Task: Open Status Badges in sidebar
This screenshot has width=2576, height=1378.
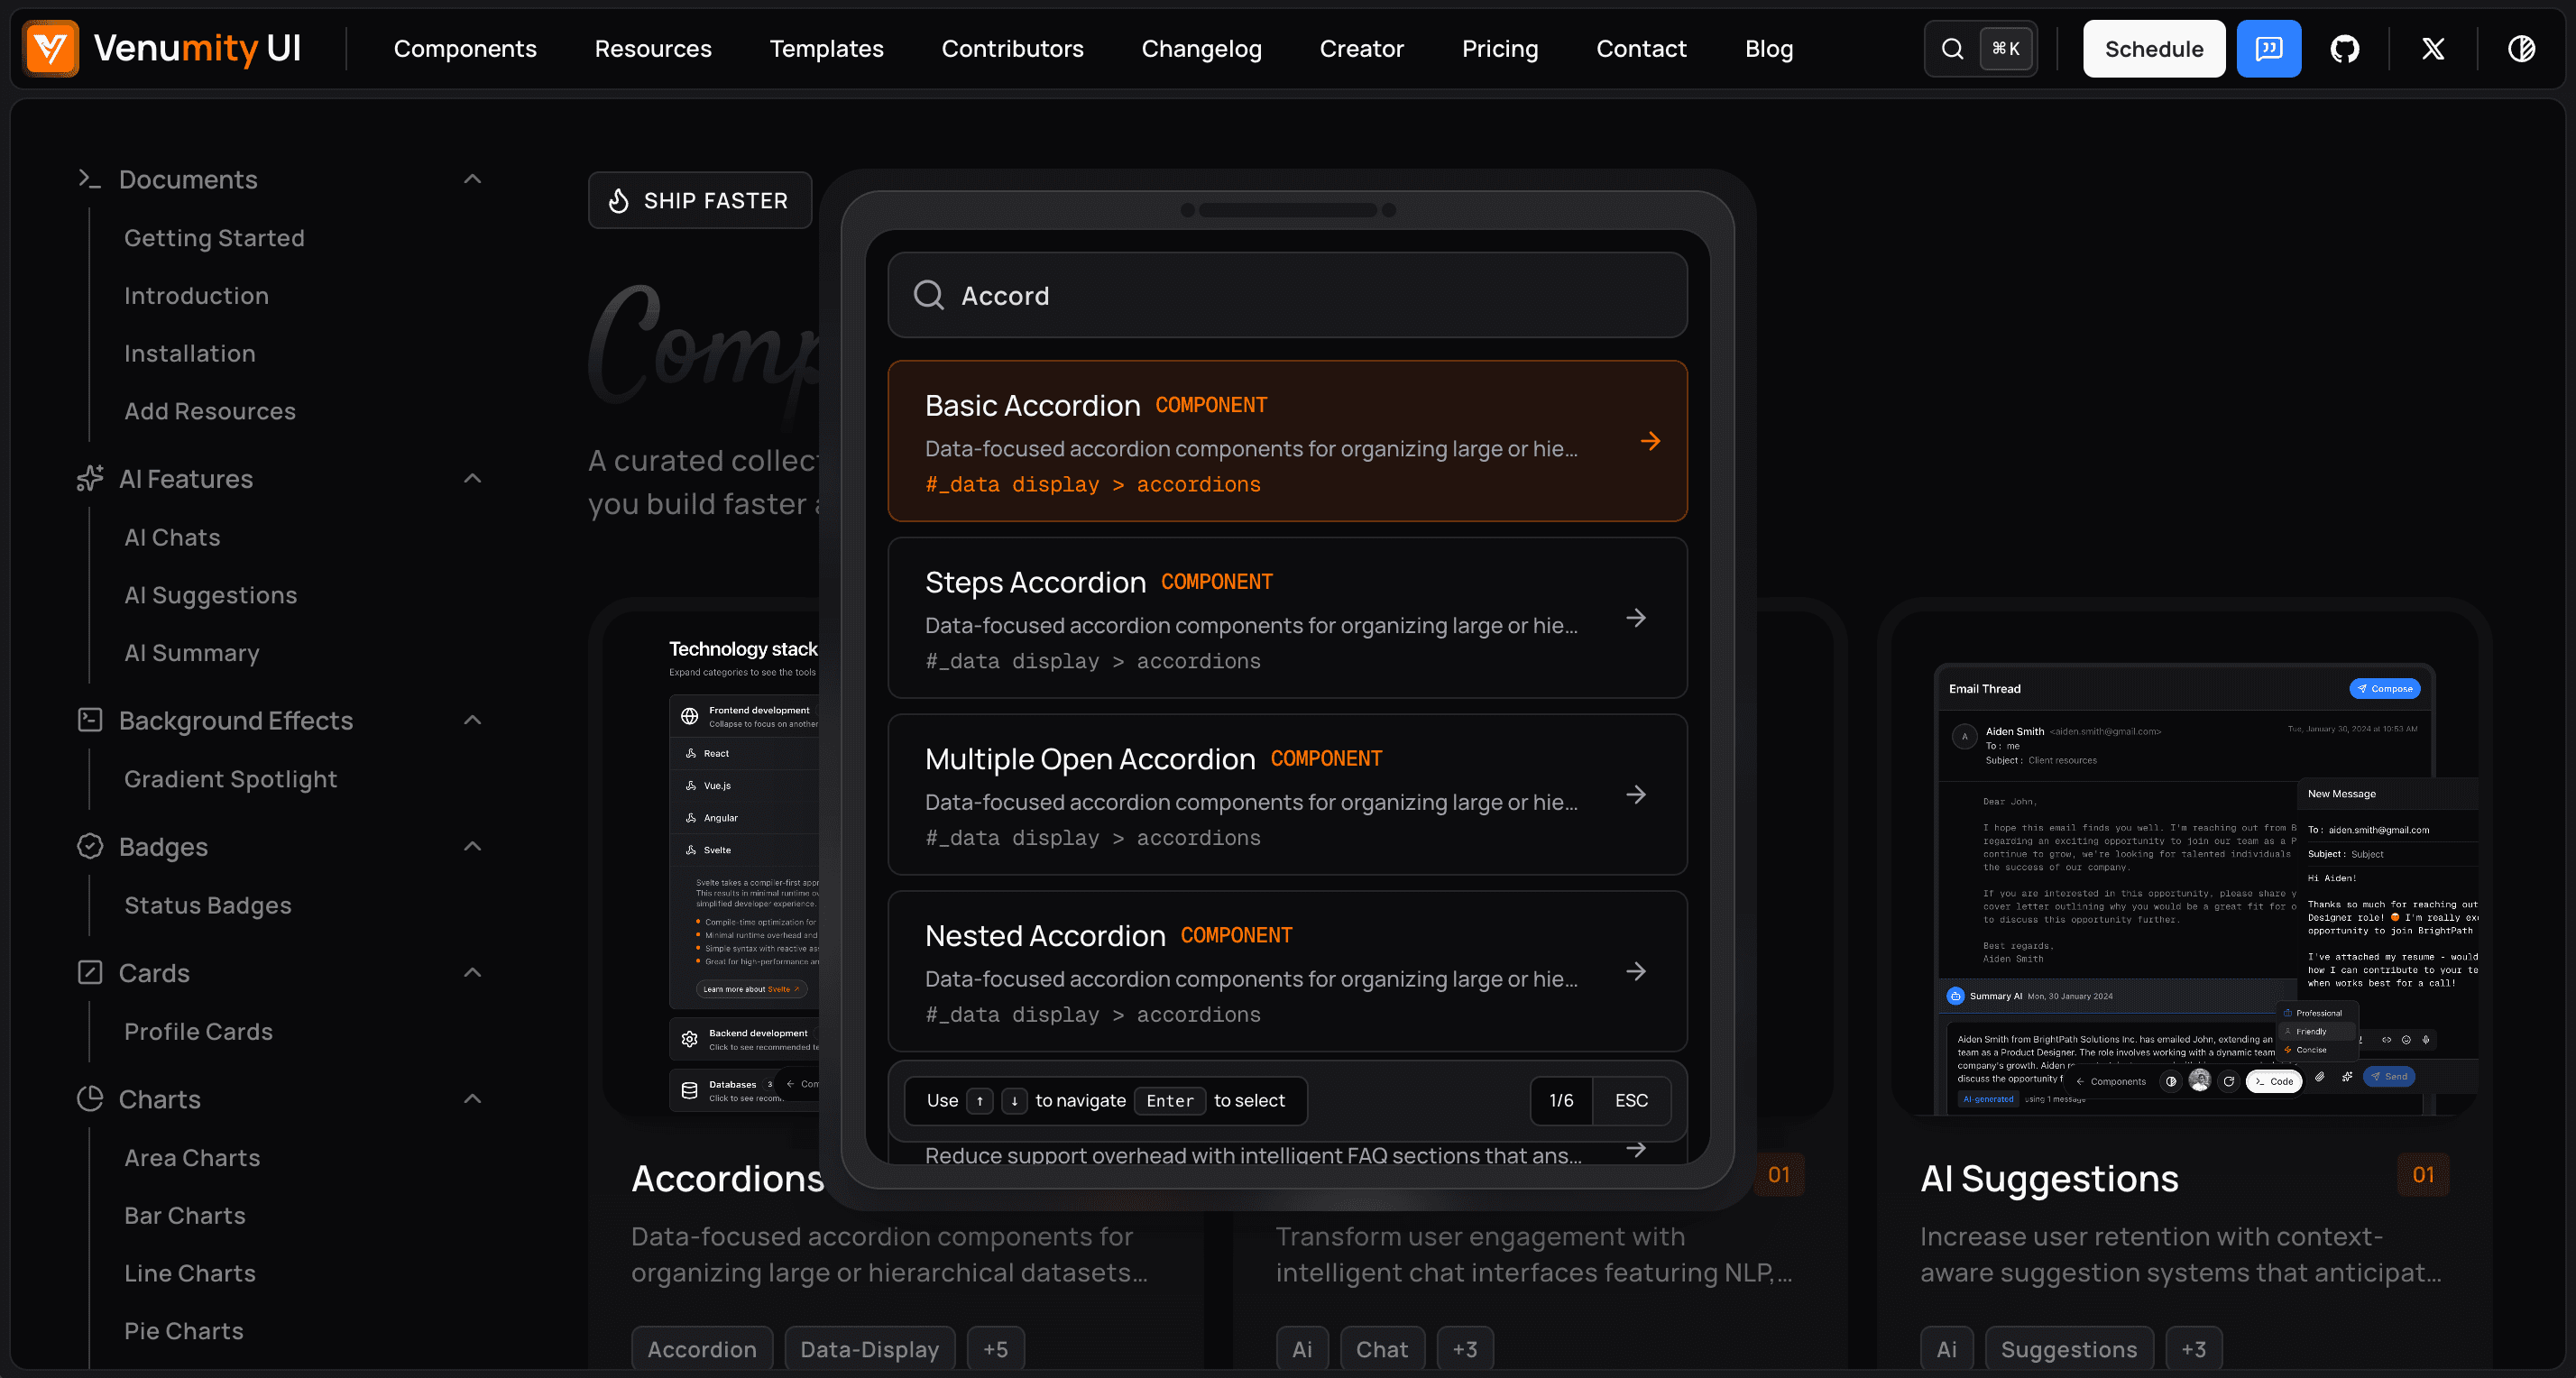Action: point(208,905)
